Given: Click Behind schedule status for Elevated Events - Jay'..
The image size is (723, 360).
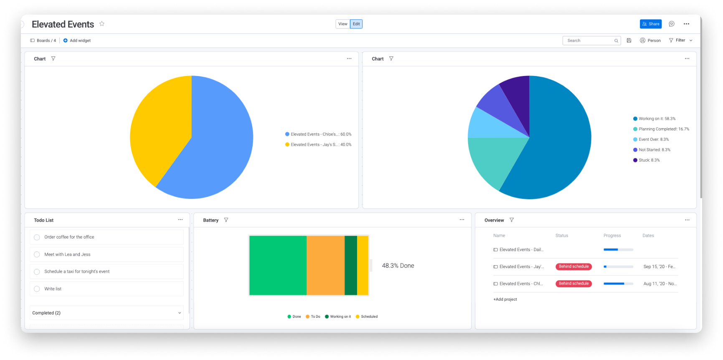Looking at the screenshot, I should pos(573,266).
